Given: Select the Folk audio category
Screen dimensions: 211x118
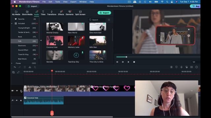Looking at the screenshot, I should [24, 41].
